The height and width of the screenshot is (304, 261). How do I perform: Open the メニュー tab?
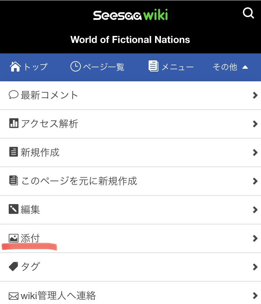tap(171, 67)
